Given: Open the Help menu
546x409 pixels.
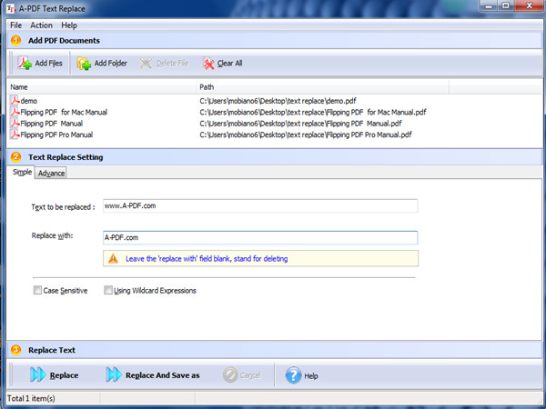Looking at the screenshot, I should [x=69, y=25].
